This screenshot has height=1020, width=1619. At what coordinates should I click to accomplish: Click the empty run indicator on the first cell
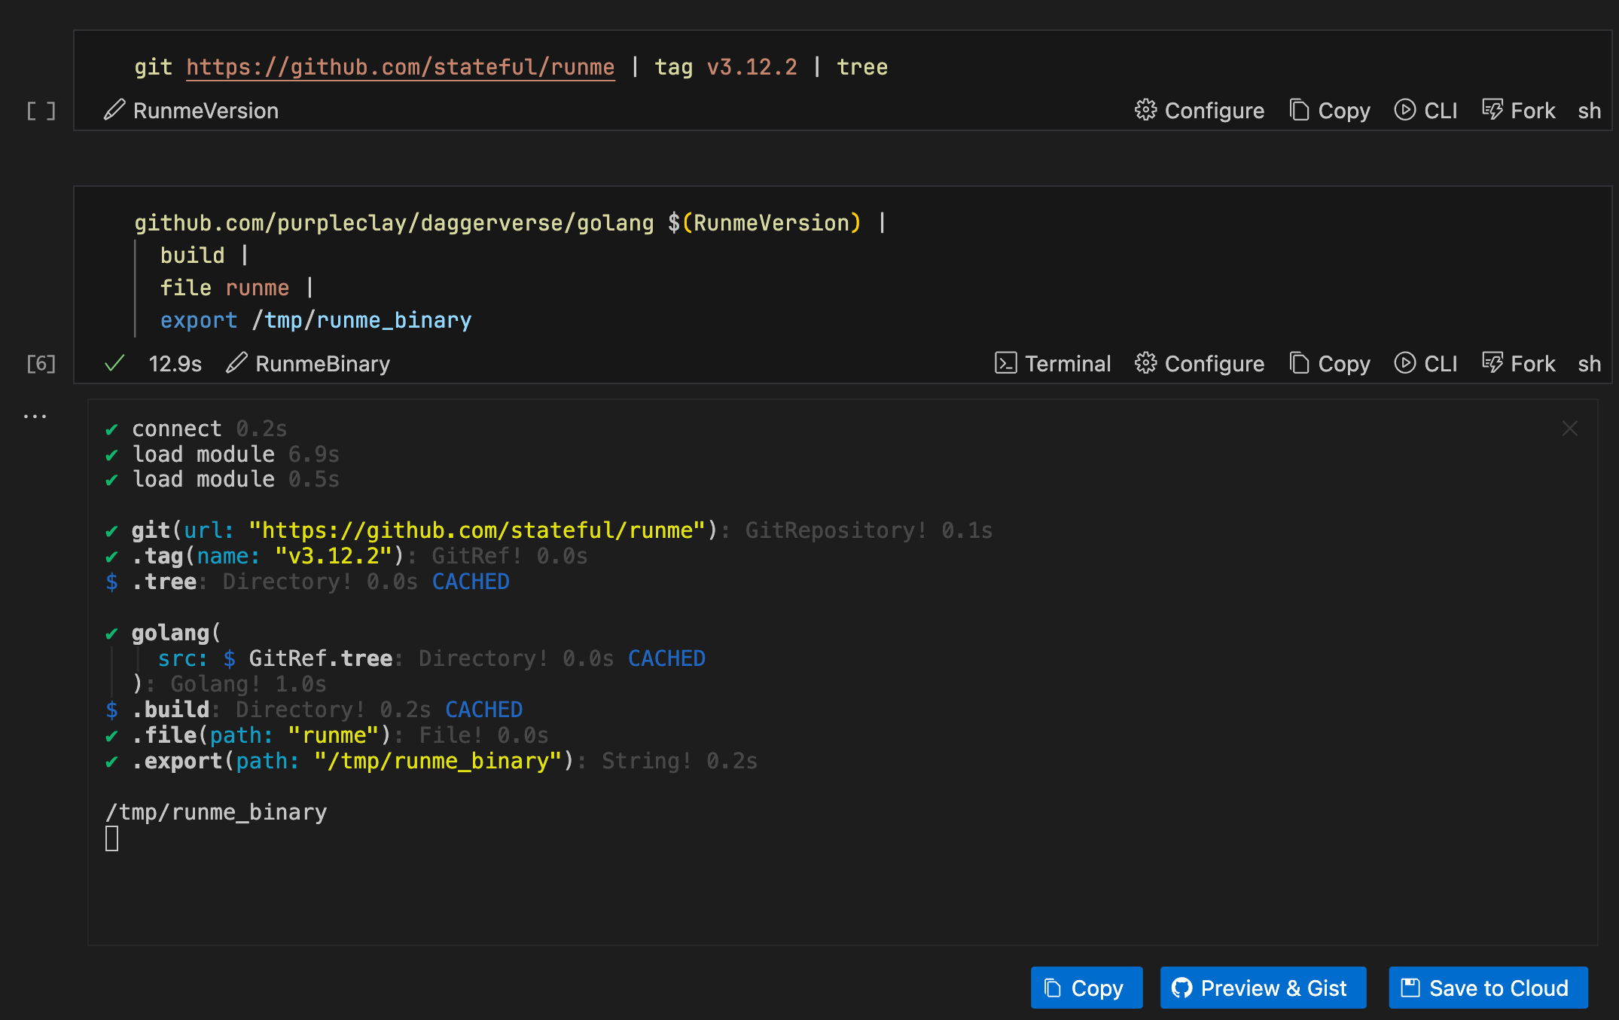point(41,110)
